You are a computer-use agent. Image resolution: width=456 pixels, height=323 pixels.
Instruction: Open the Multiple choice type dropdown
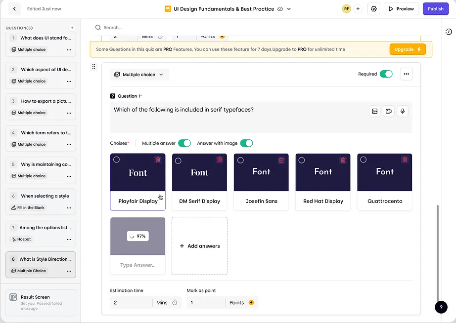[139, 75]
